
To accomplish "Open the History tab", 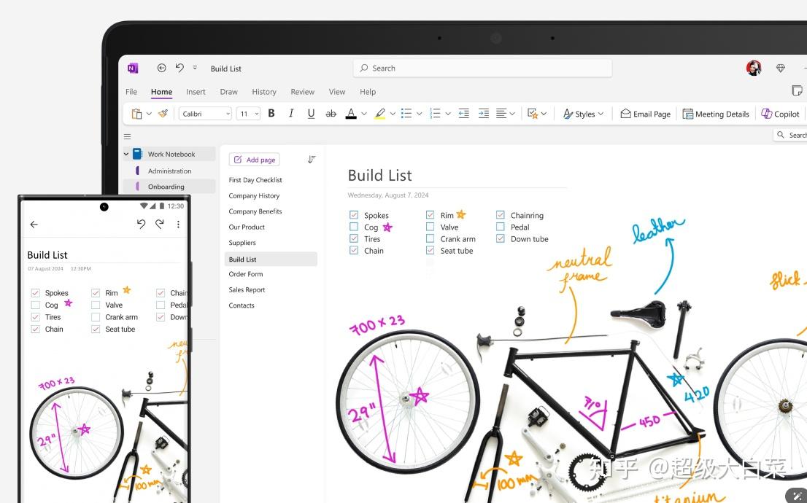I will pyautogui.click(x=264, y=92).
